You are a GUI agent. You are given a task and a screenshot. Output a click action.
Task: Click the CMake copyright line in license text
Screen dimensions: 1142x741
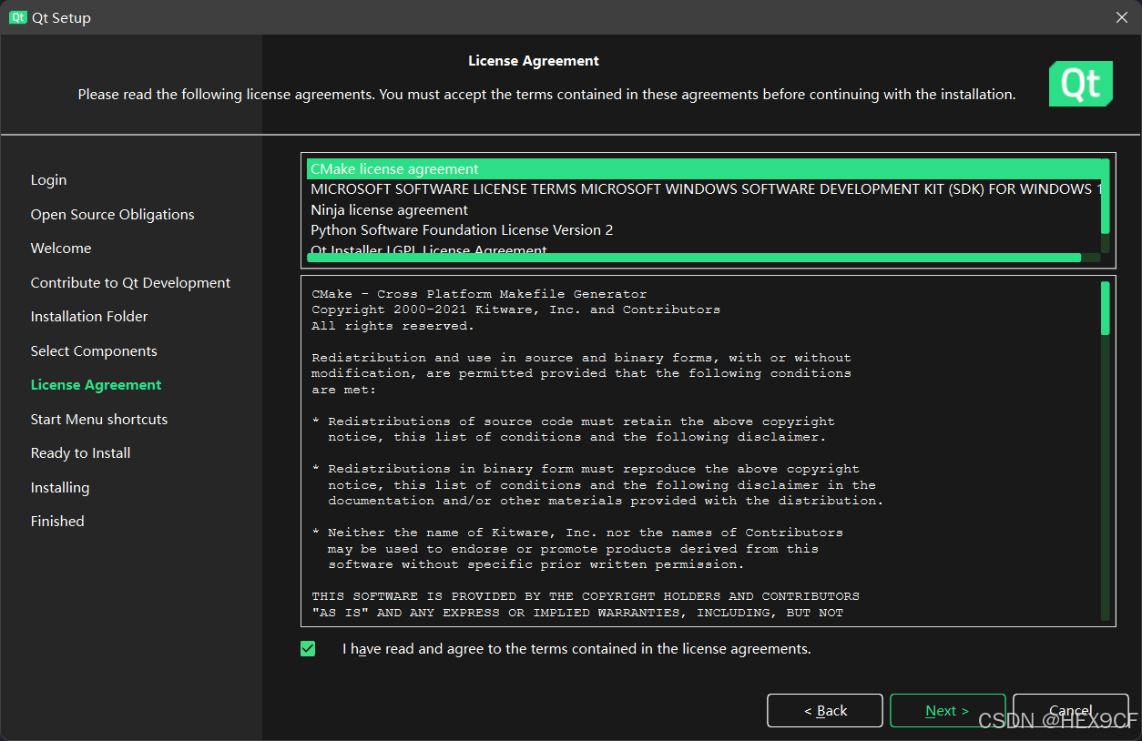pos(515,310)
